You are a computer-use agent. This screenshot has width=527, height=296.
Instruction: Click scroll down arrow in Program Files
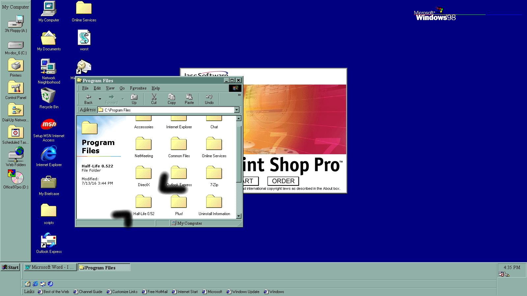click(x=239, y=216)
